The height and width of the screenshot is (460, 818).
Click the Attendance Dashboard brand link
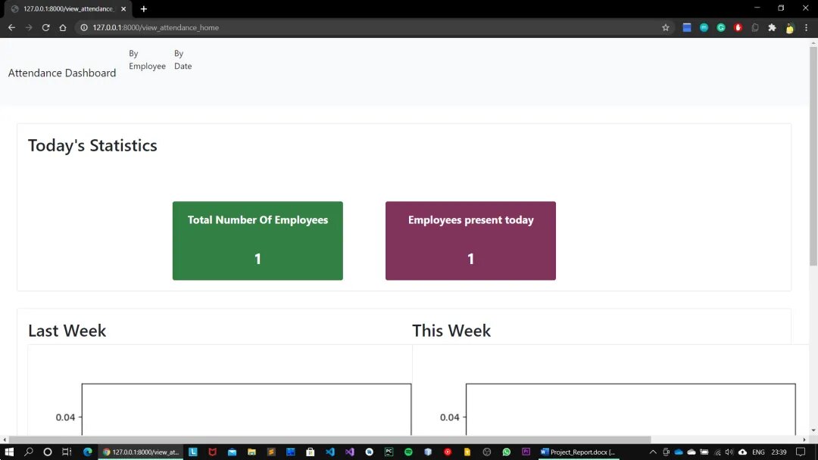[x=62, y=73]
